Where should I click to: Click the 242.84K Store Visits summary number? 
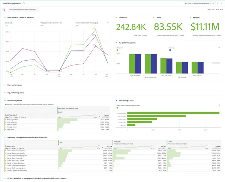[131, 27]
